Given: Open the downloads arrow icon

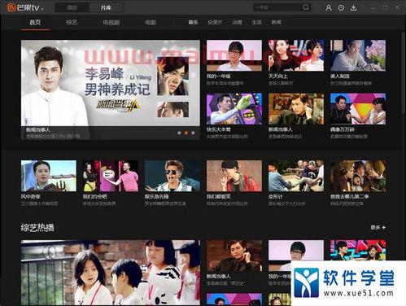Looking at the screenshot, I should click(353, 7).
